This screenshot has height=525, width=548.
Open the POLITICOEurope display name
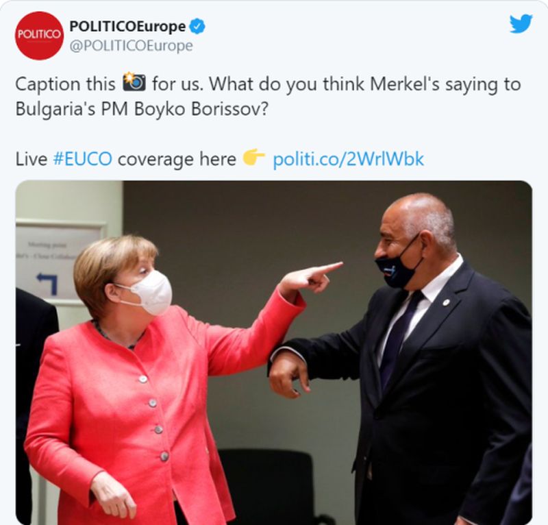pos(127,26)
